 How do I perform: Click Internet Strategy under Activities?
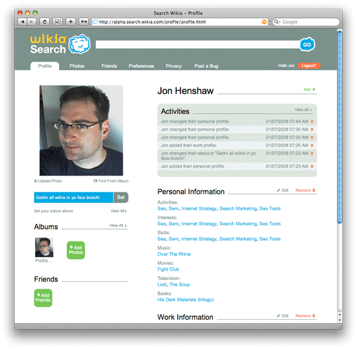pos(199,208)
